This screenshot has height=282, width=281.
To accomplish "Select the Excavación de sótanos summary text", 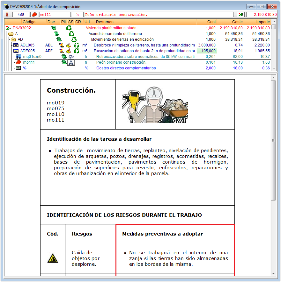I will (144, 51).
